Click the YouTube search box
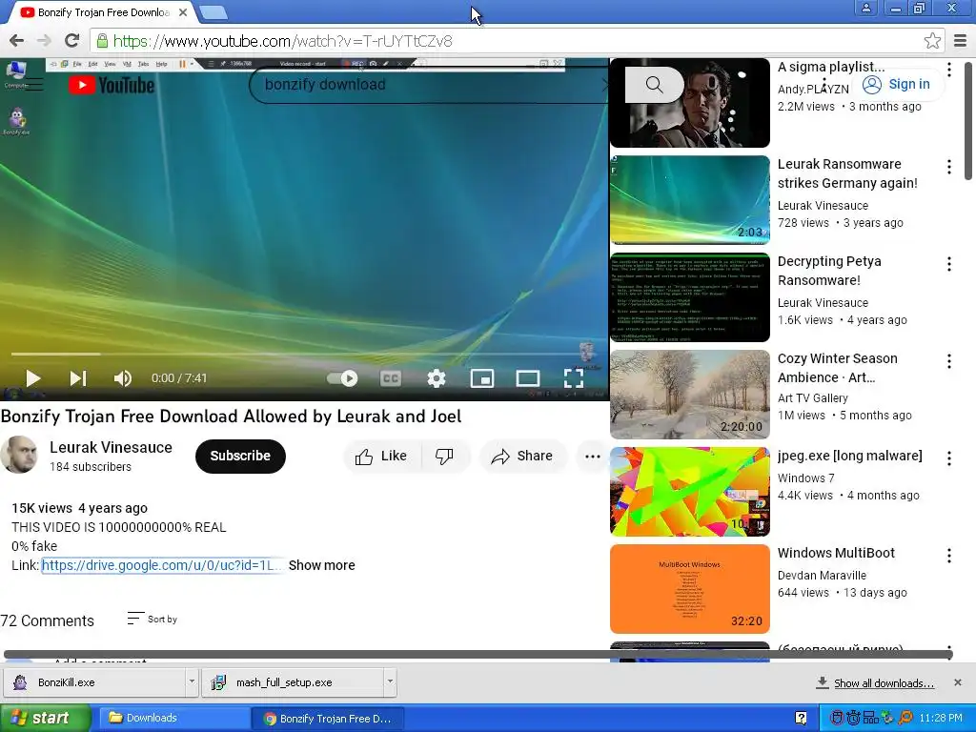The height and width of the screenshot is (732, 976). coord(430,85)
